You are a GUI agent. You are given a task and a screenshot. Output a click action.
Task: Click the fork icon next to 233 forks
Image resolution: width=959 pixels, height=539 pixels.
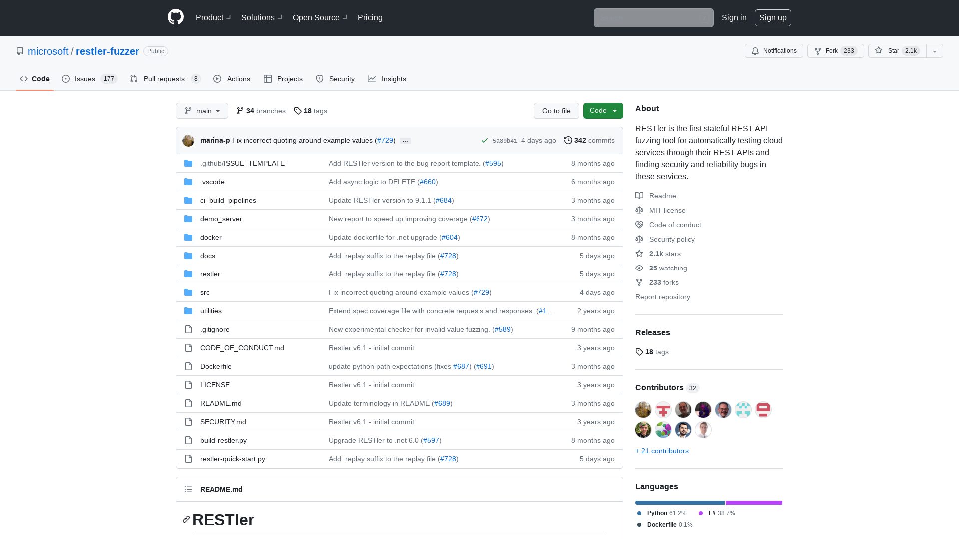(x=639, y=282)
